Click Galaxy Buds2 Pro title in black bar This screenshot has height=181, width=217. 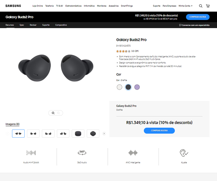20,17
